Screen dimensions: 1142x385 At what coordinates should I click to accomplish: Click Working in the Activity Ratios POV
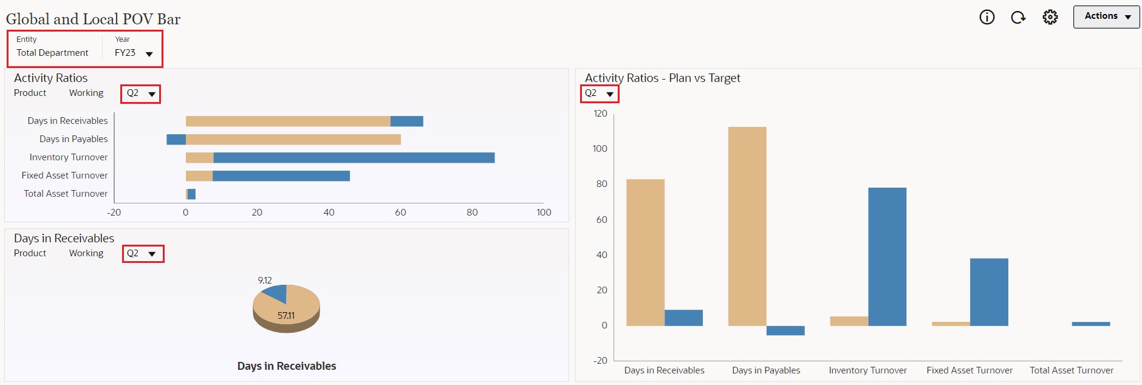(86, 93)
